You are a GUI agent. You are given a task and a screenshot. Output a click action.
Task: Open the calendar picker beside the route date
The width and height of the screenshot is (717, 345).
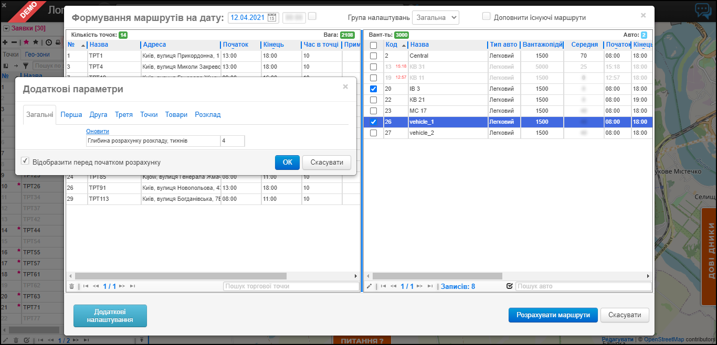(272, 18)
